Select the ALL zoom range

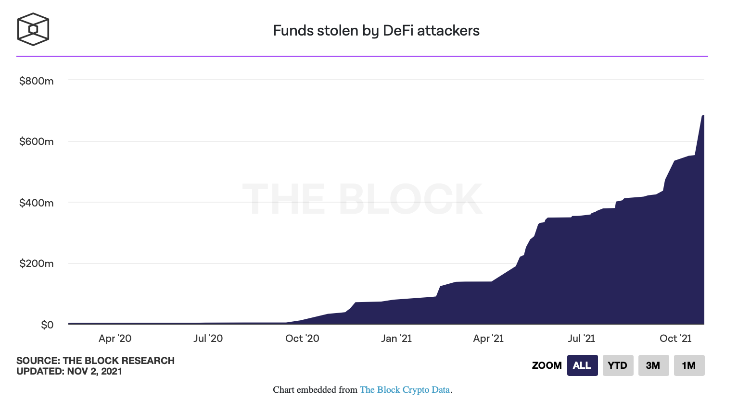pyautogui.click(x=582, y=365)
